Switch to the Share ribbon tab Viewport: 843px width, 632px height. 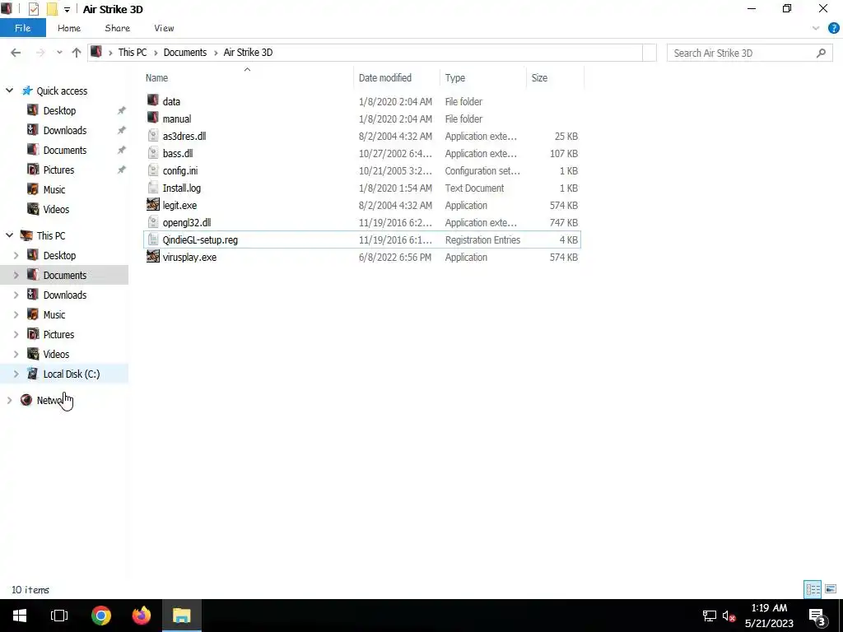pos(117,28)
